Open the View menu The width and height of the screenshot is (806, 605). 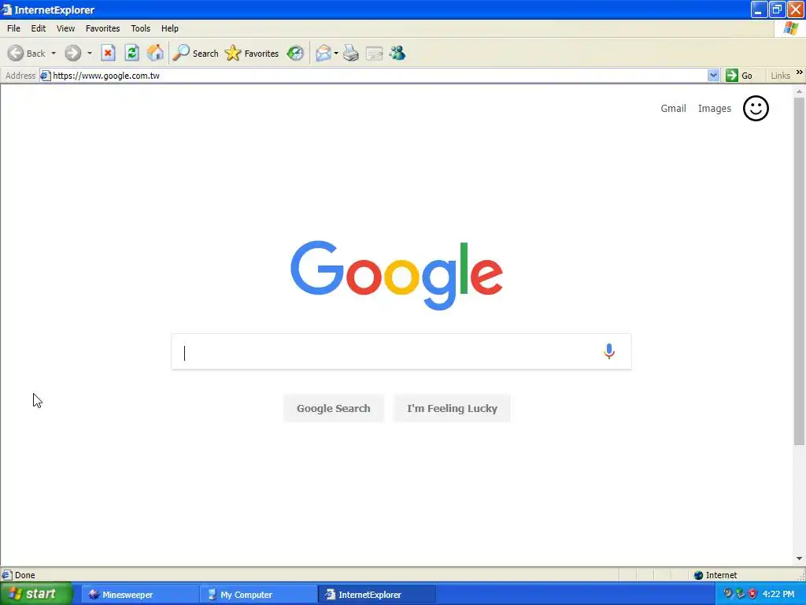[65, 28]
